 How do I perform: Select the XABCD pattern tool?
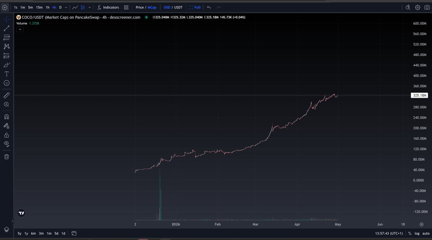6,46
